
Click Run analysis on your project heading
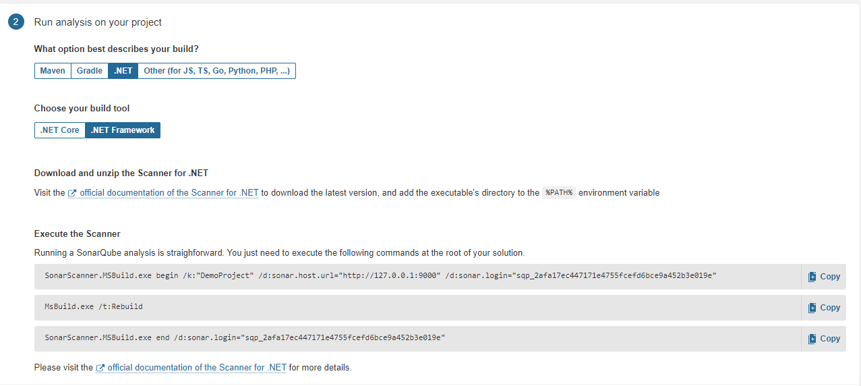click(x=98, y=22)
